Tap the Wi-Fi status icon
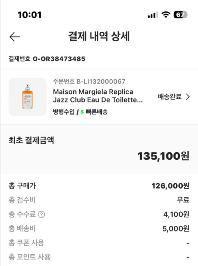The width and height of the screenshot is (198, 266). 166,15
